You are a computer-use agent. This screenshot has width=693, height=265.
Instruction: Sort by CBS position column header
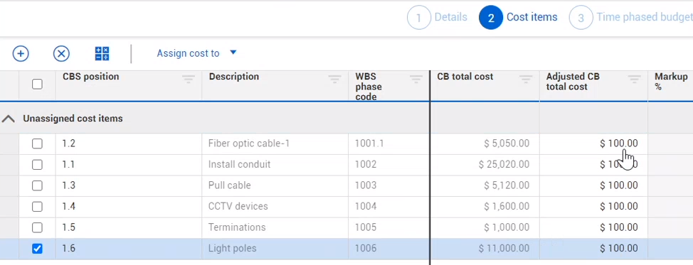(90, 77)
